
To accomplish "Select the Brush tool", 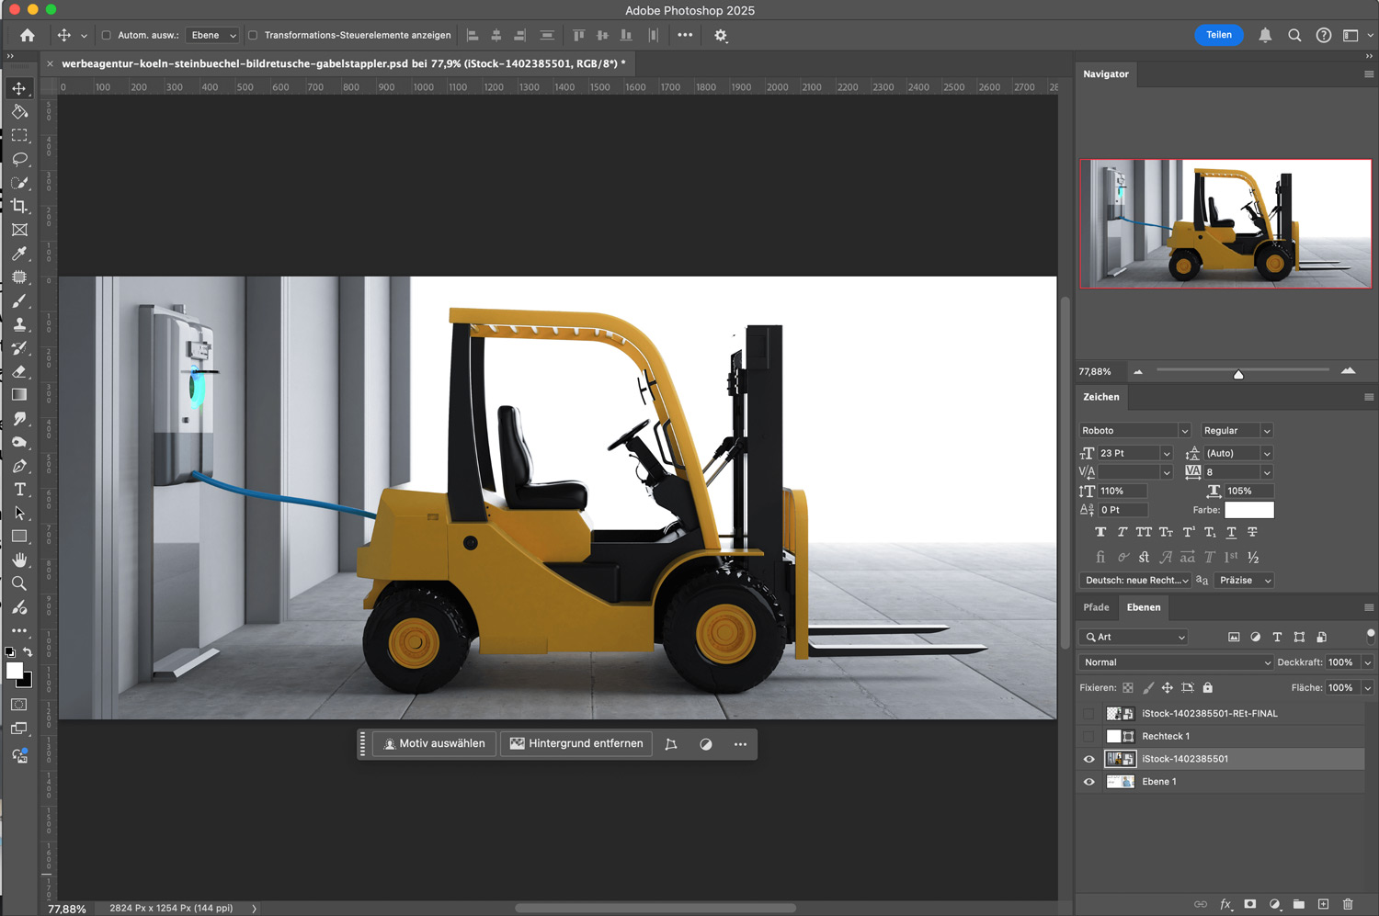I will pyautogui.click(x=19, y=300).
